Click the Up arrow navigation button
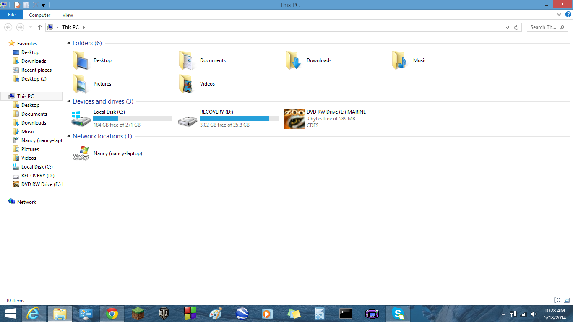This screenshot has height=322, width=573. (x=40, y=27)
